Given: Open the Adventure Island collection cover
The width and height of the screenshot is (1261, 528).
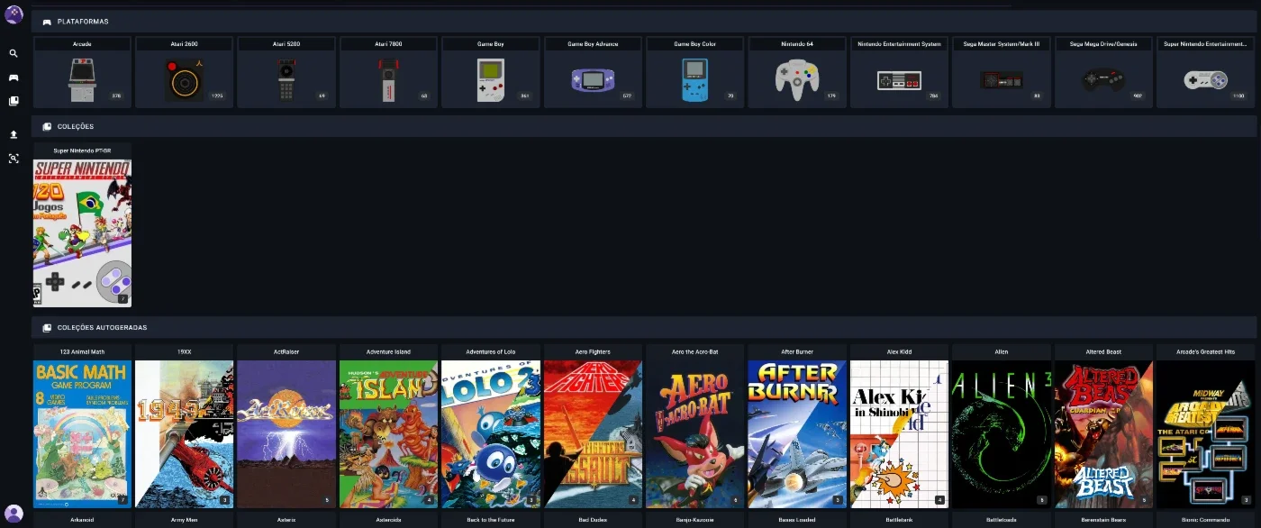Looking at the screenshot, I should pyautogui.click(x=388, y=434).
